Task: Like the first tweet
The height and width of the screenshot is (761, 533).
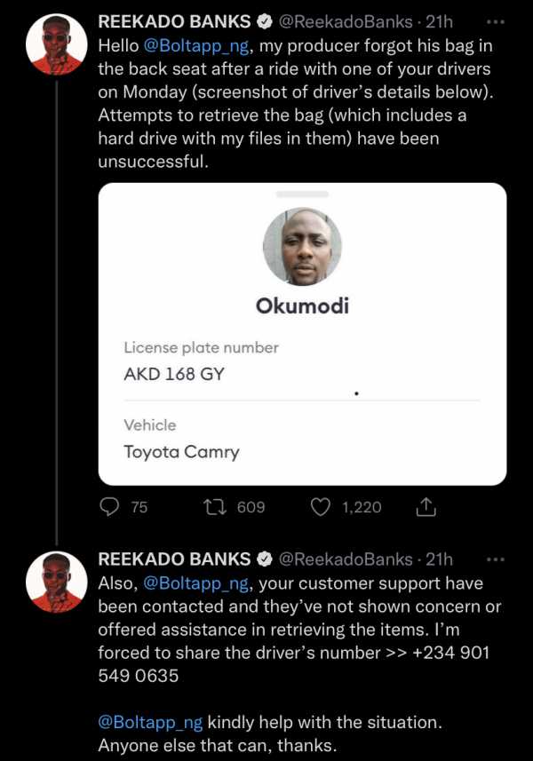Action: 321,507
